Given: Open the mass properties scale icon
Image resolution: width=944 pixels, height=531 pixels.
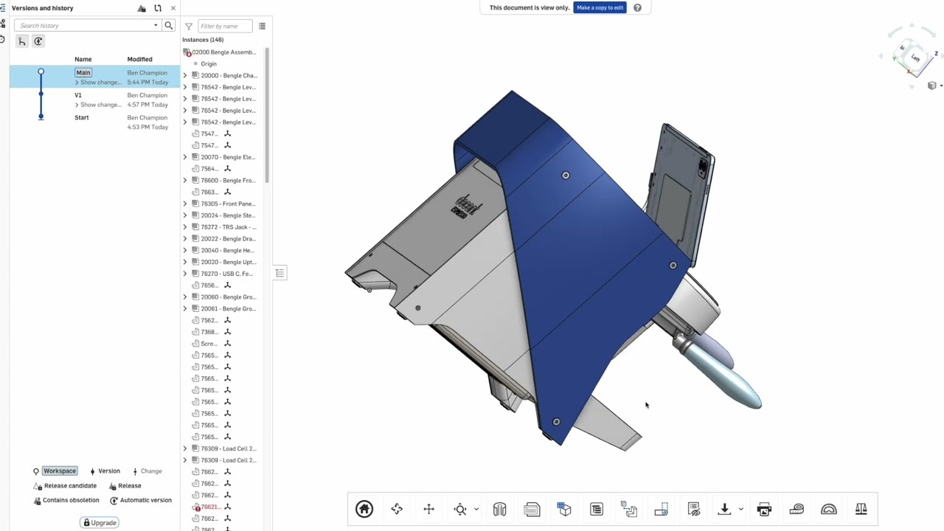Looking at the screenshot, I should 861,509.
